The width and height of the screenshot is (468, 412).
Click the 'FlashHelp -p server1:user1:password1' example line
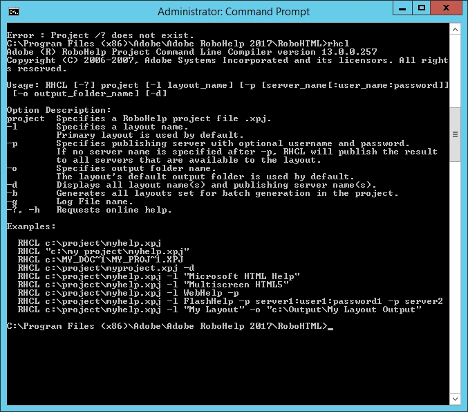[230, 301]
